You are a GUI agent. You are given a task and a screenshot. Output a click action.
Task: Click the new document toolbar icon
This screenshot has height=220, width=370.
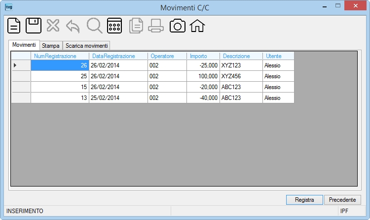click(x=14, y=26)
